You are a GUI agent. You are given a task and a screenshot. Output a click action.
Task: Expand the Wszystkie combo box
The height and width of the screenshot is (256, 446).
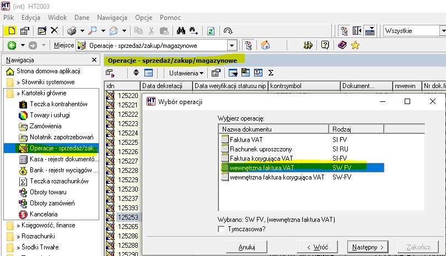pos(443,31)
